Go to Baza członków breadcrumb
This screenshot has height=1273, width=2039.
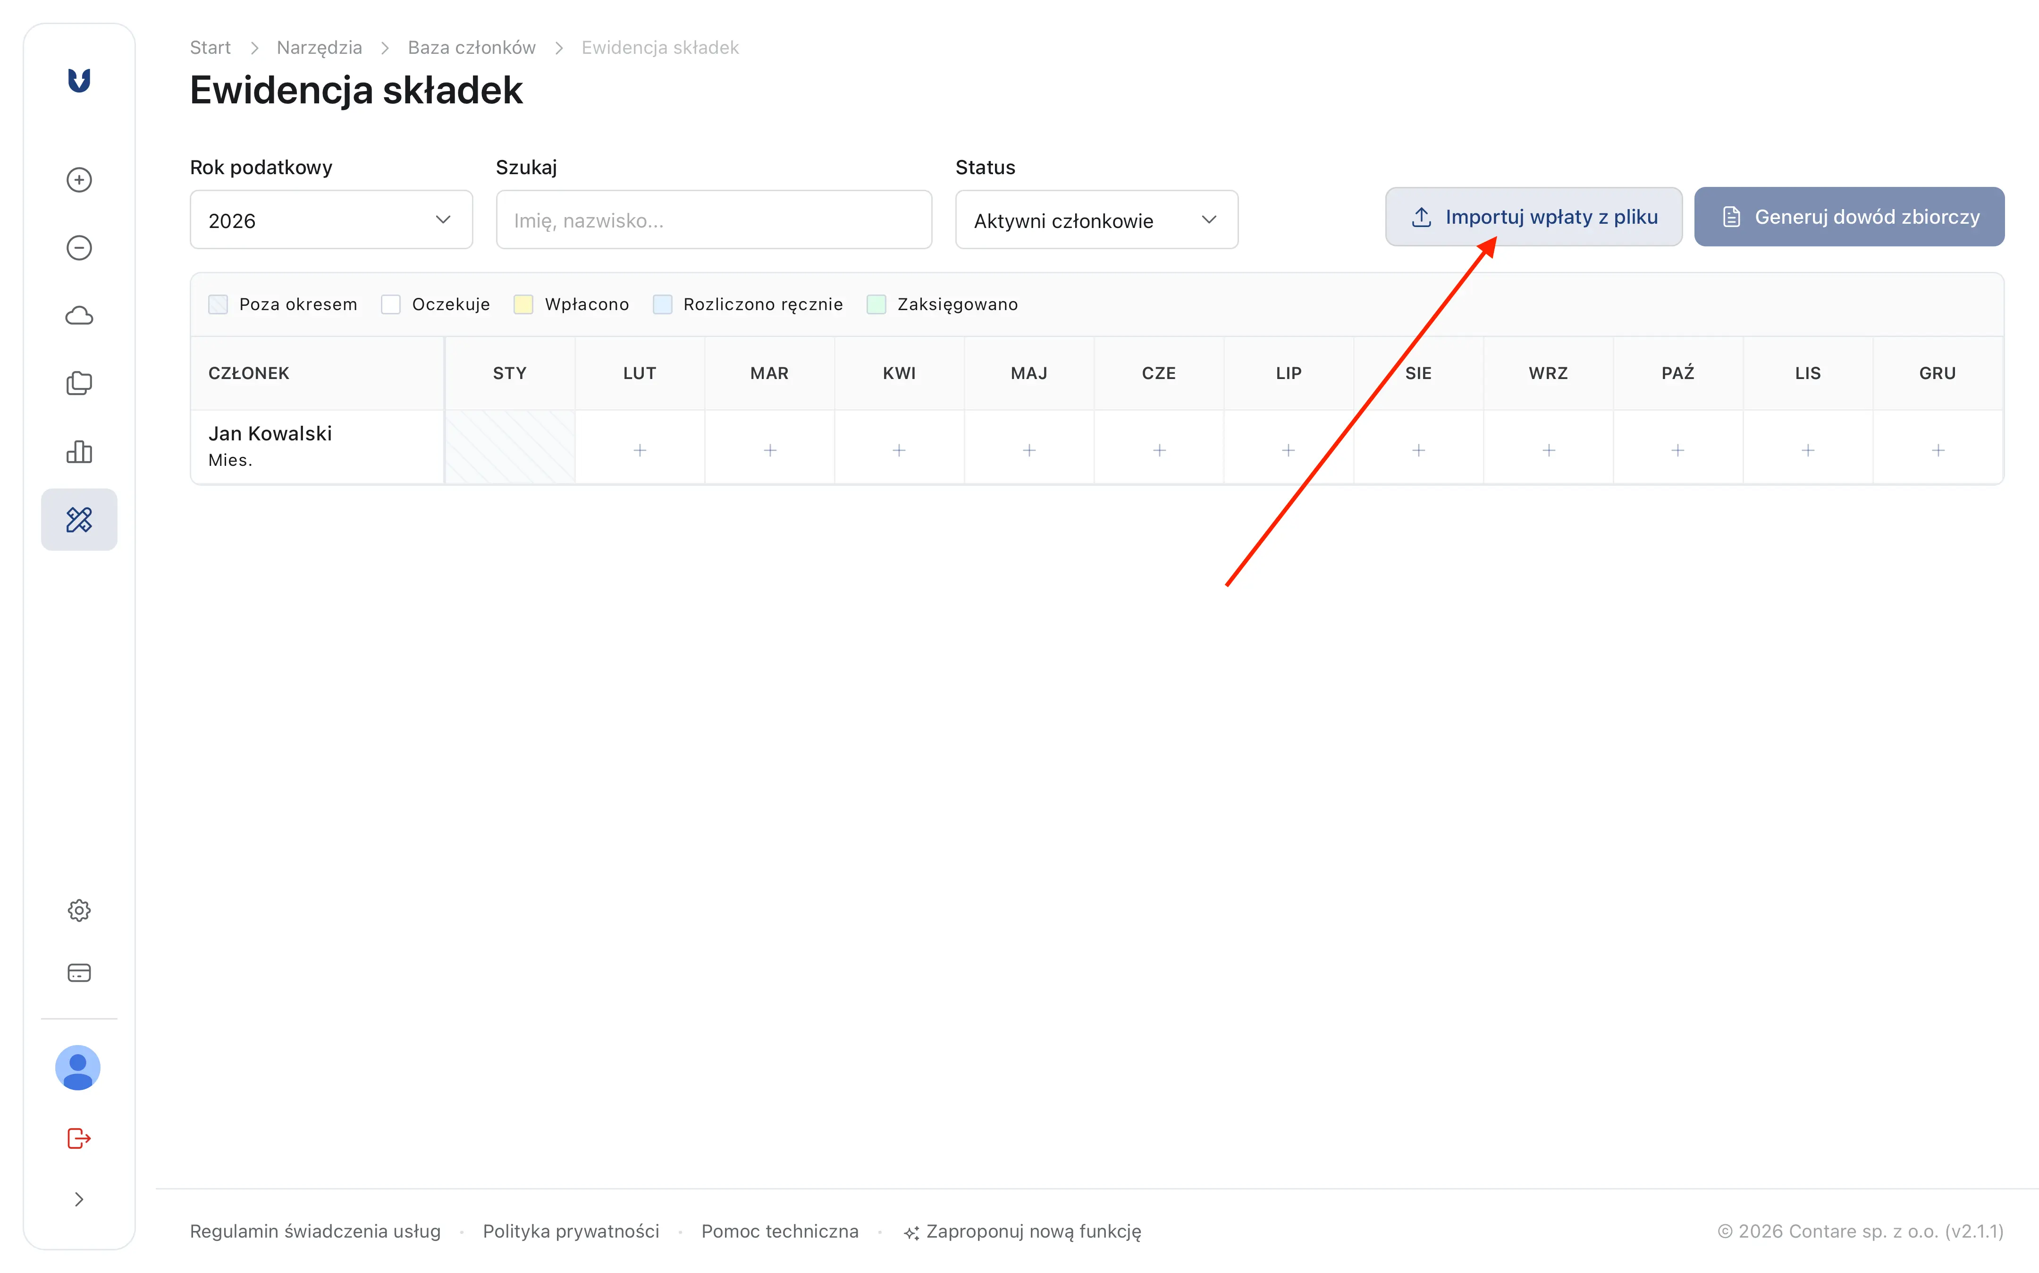[472, 47]
